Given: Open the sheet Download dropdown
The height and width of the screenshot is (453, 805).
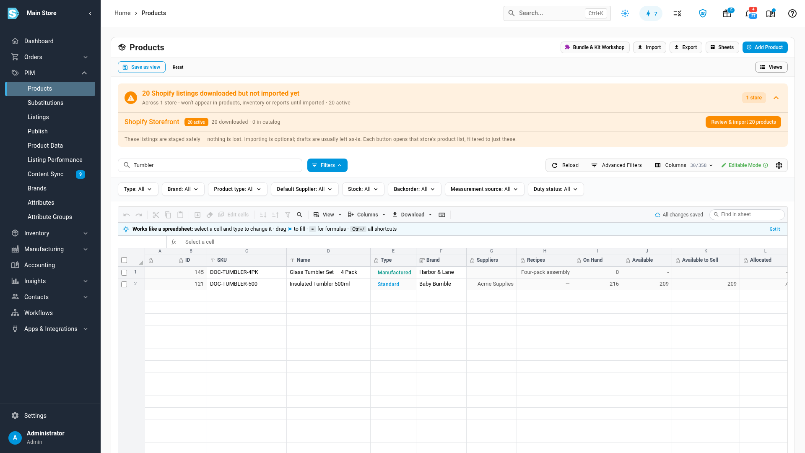Looking at the screenshot, I should click(x=412, y=215).
